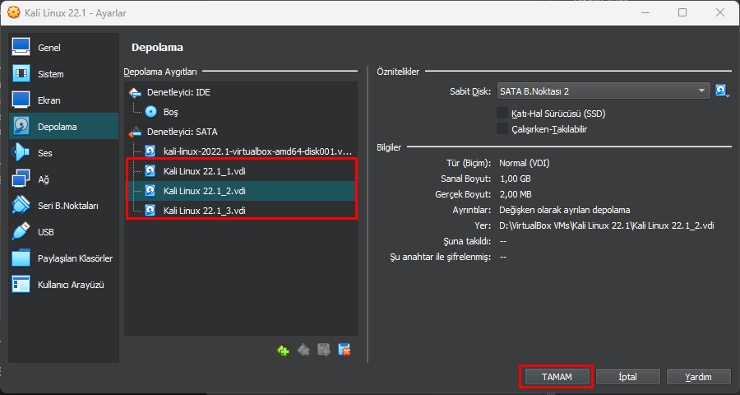Screen dimensions: 740x395
Task: Open the Ekran settings category
Action: pyautogui.click(x=63, y=100)
